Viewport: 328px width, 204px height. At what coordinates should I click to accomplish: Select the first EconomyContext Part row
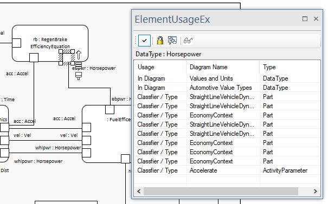coord(227,115)
